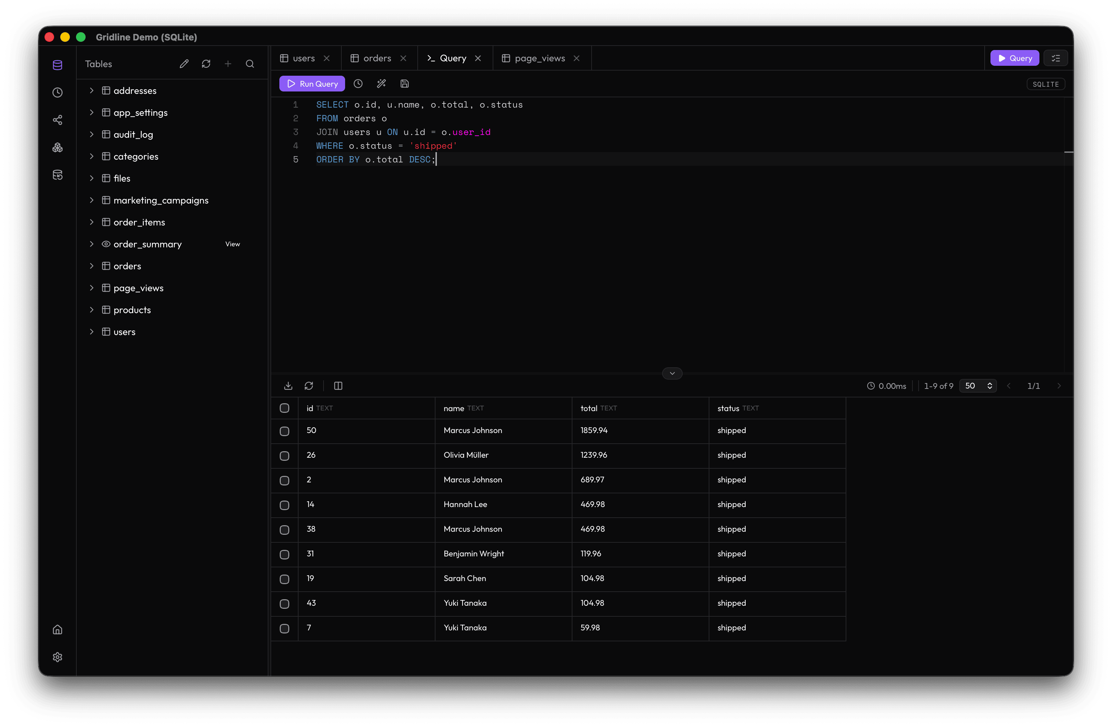The height and width of the screenshot is (727, 1112).
Task: Expand the audit_log table chevron
Action: point(91,135)
